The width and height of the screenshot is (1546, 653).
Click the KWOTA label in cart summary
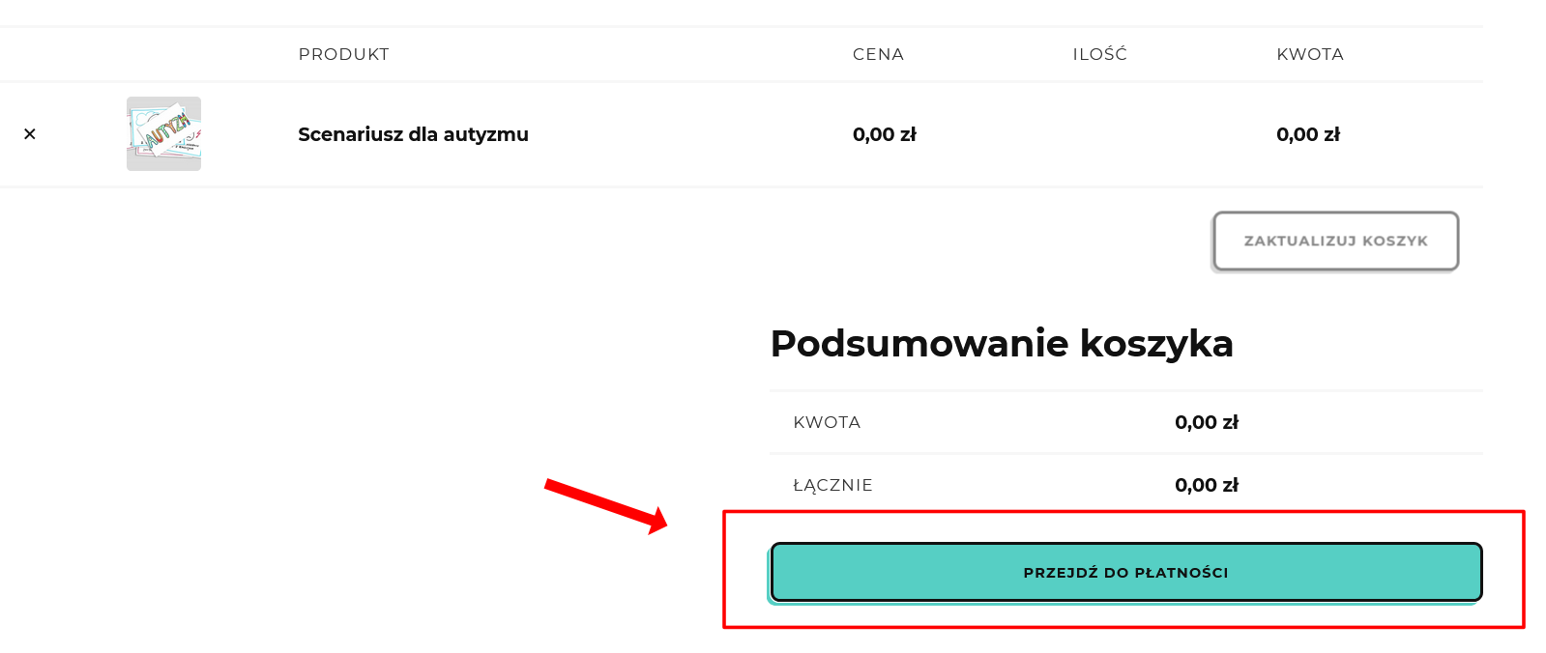pos(827,422)
